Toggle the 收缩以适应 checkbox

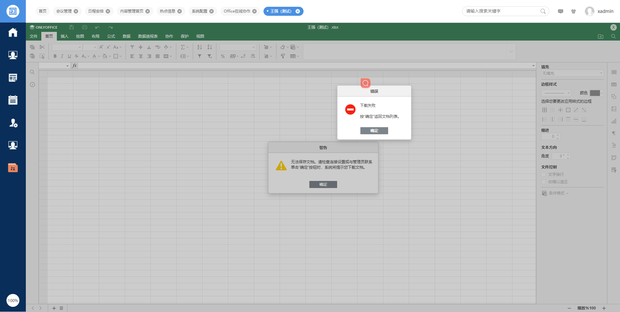(543, 182)
